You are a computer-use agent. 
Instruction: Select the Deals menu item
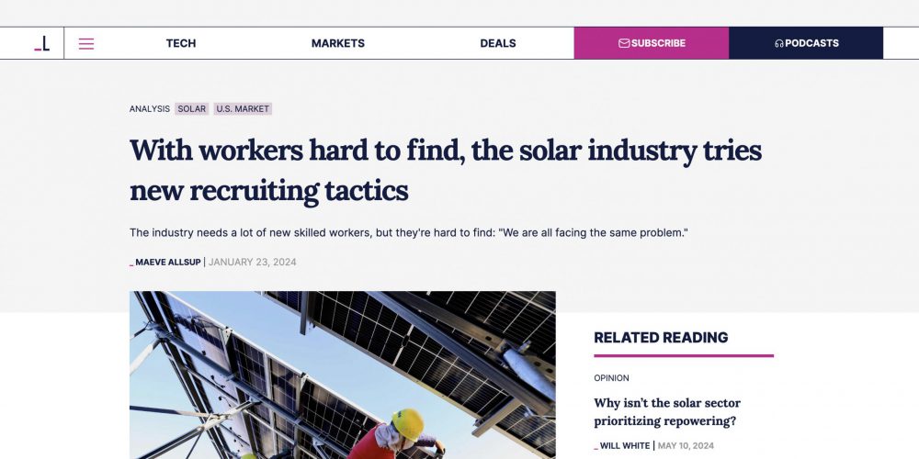coord(498,43)
